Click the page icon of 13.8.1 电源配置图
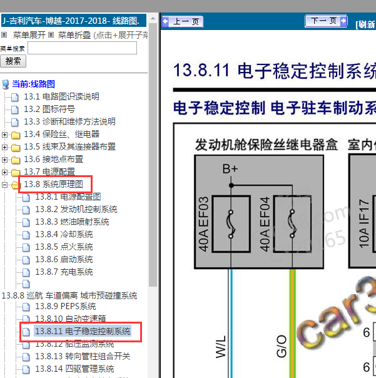This screenshot has height=378, width=376. 26,197
